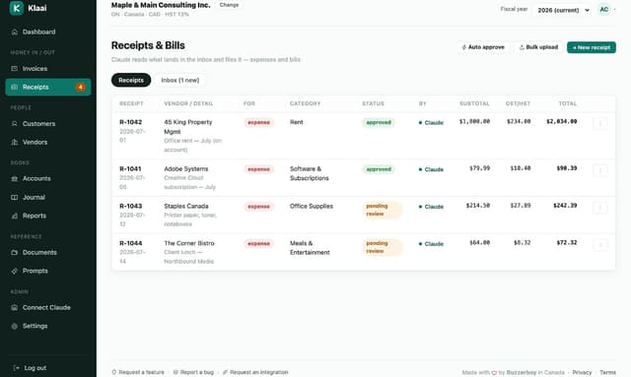Image resolution: width=631 pixels, height=377 pixels.
Task: Click the $242.39 total amount
Action: tap(565, 206)
